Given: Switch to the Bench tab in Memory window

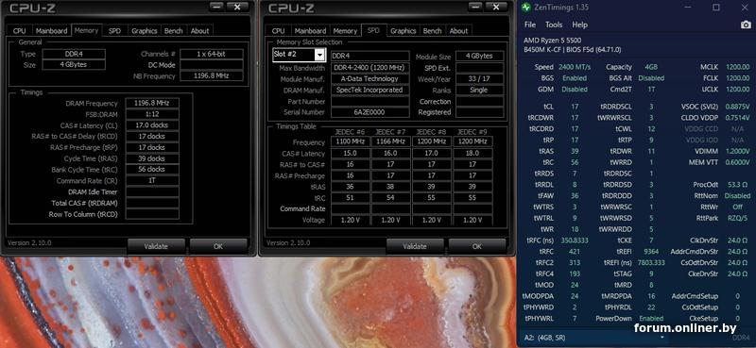Looking at the screenshot, I should (x=173, y=31).
